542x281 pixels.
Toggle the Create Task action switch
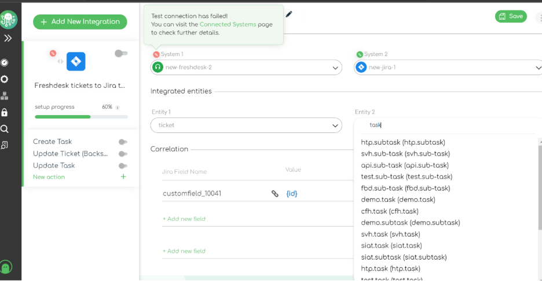pyautogui.click(x=123, y=142)
